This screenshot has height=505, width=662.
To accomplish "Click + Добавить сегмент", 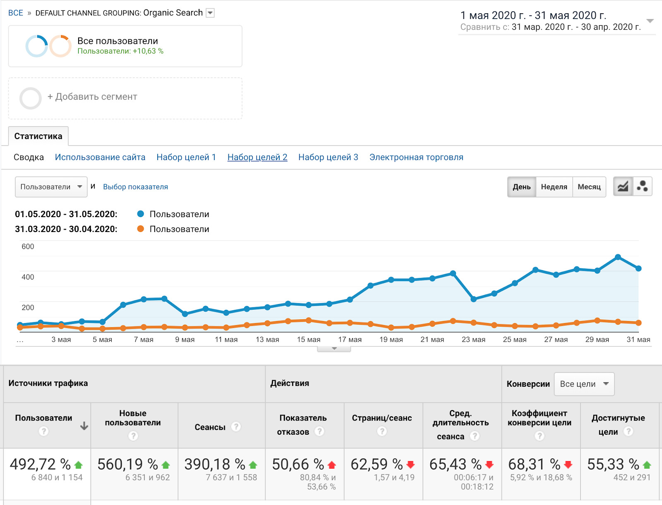I will click(x=92, y=96).
